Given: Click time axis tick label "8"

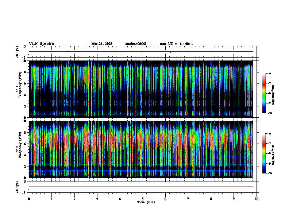Looking at the screenshot, I should click(211, 199).
